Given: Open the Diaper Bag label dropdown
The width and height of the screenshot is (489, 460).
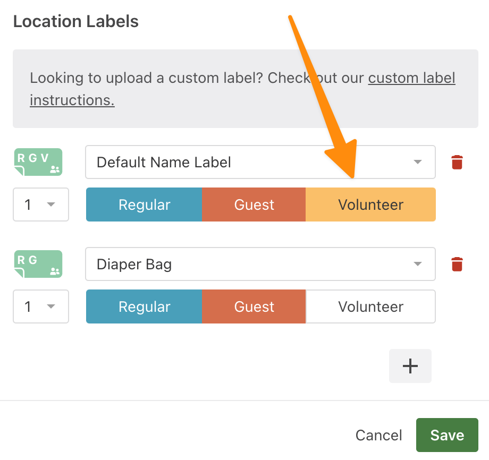Looking at the screenshot, I should tap(260, 264).
